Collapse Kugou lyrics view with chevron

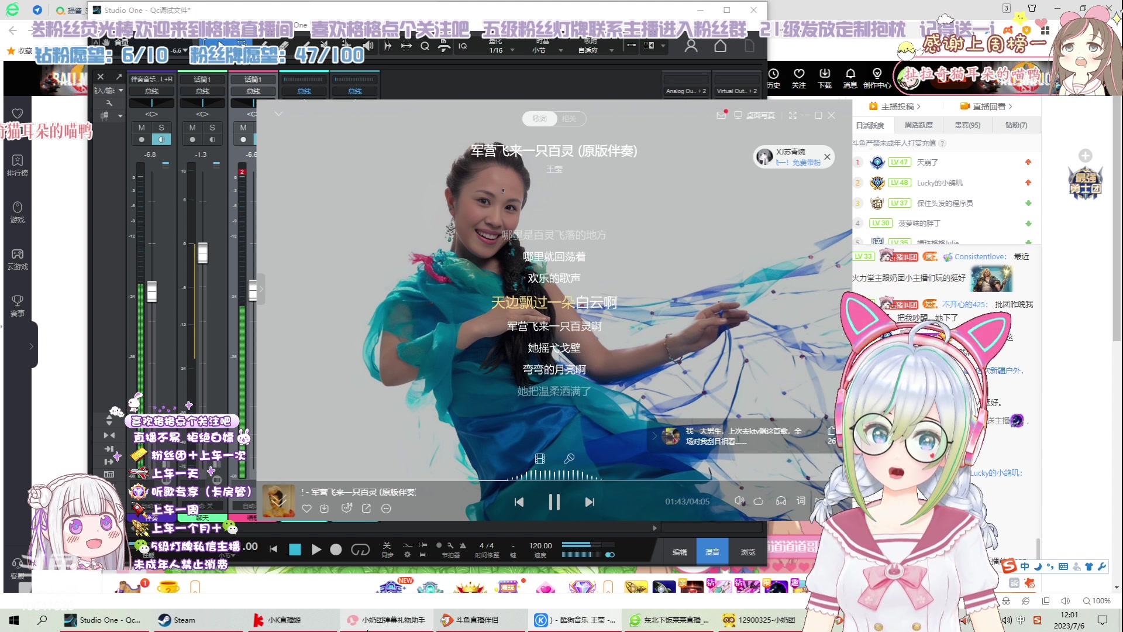278,114
